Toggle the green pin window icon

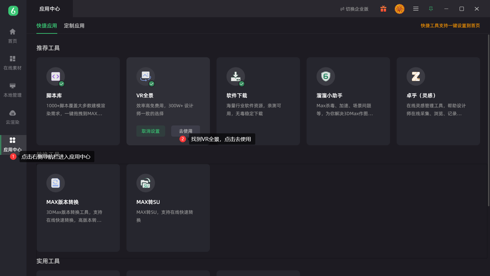pos(431,9)
